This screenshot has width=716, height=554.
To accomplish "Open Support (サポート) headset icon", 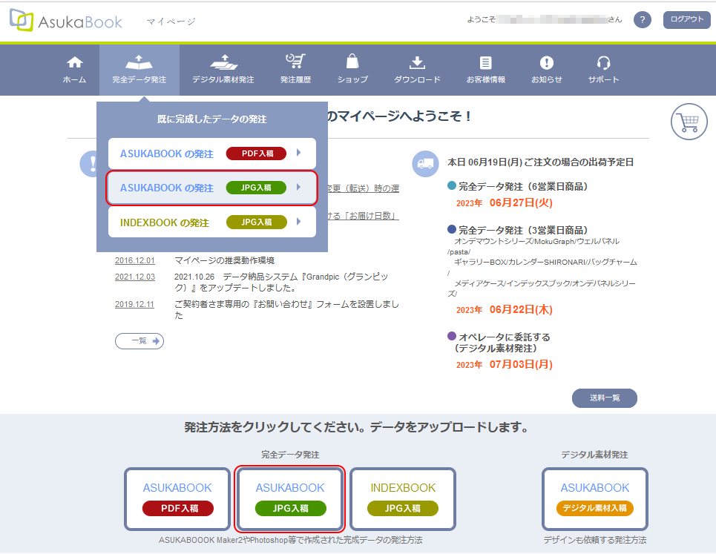I will [603, 63].
